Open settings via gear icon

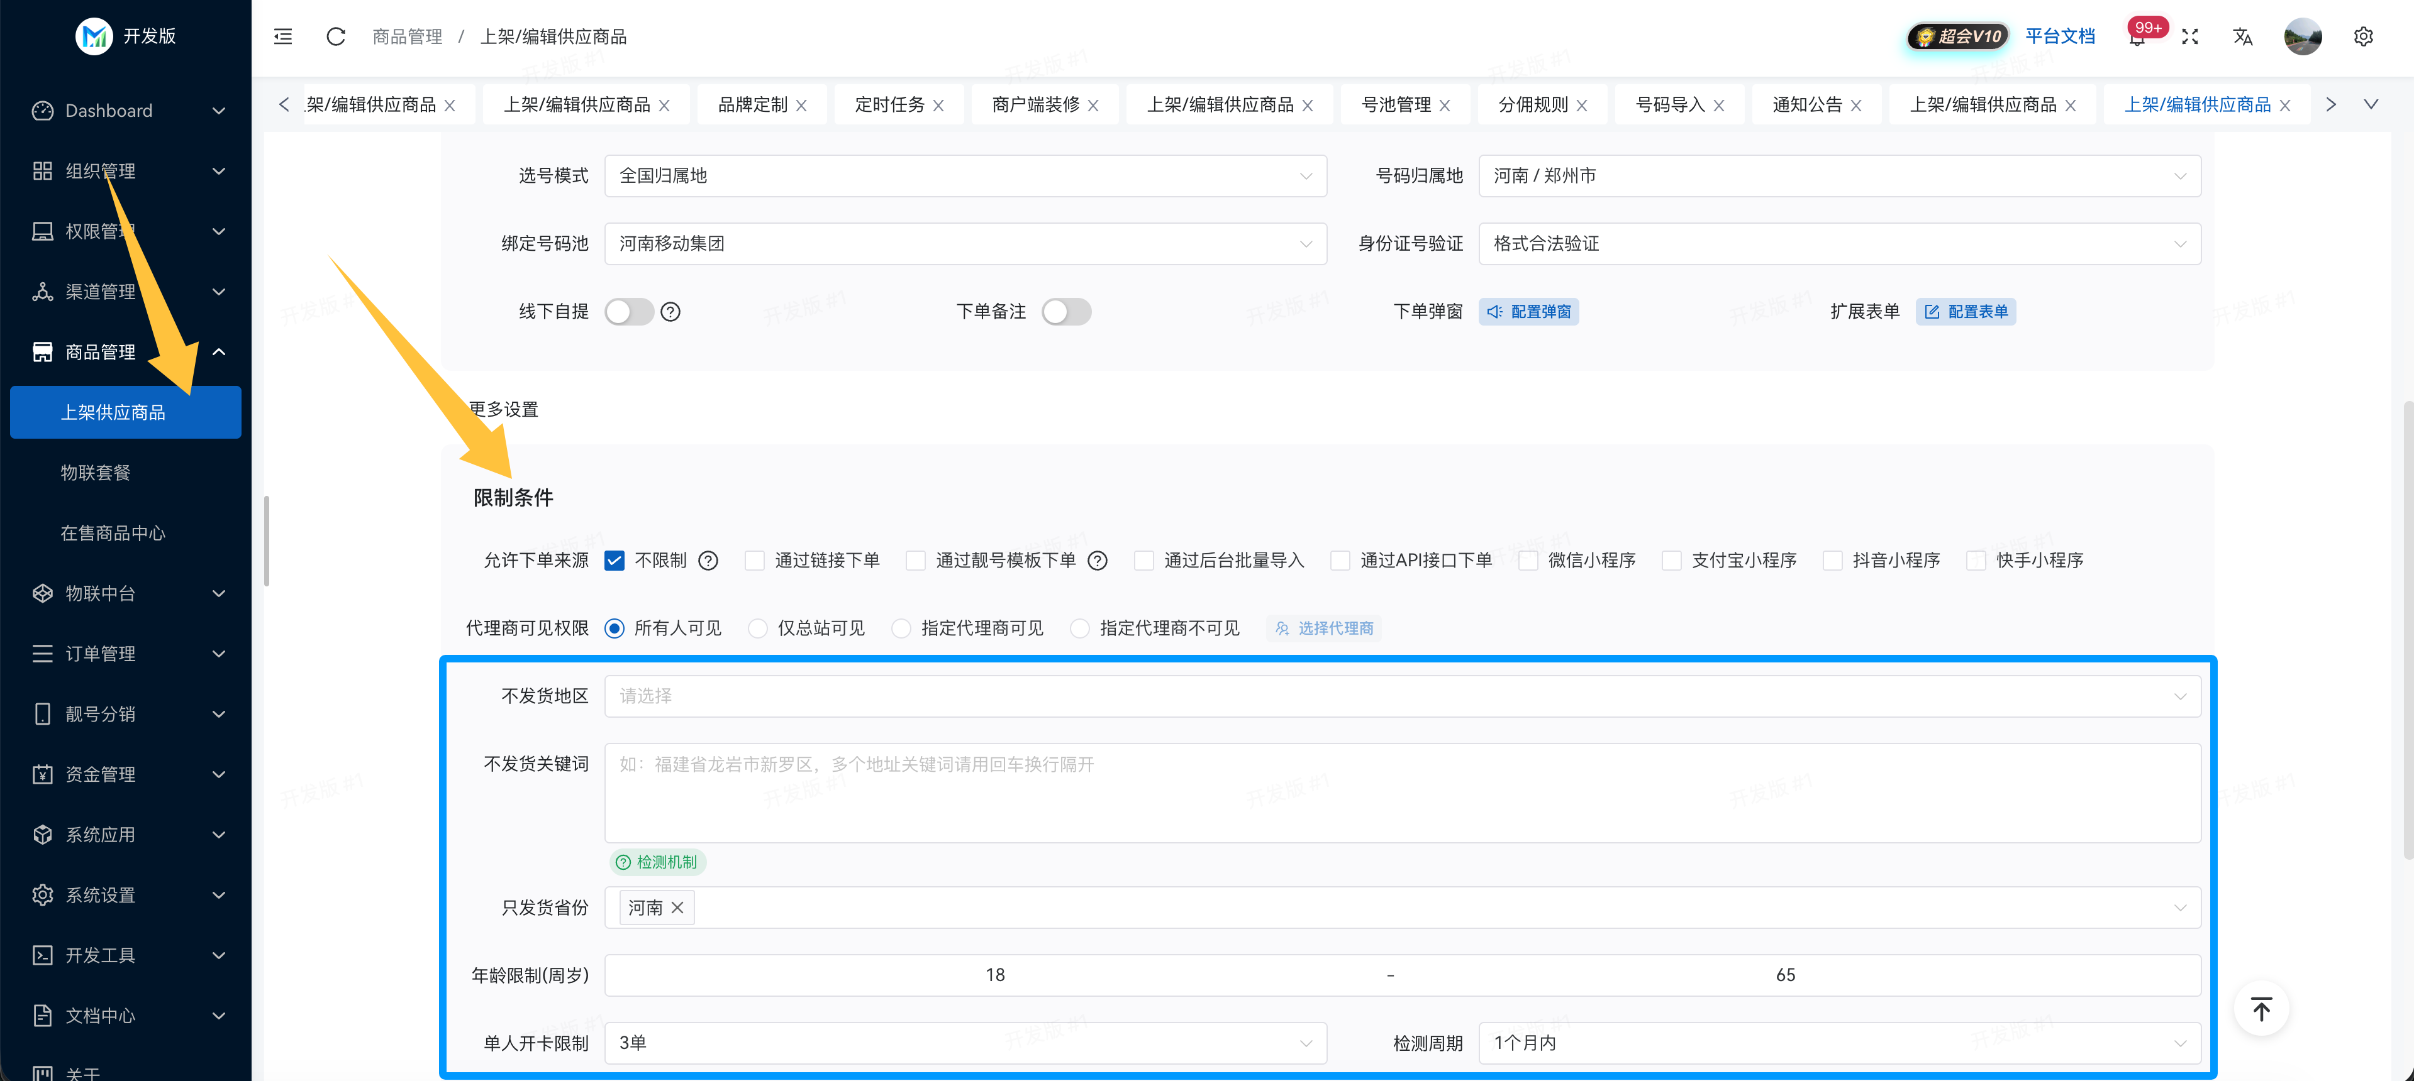pos(2364,36)
